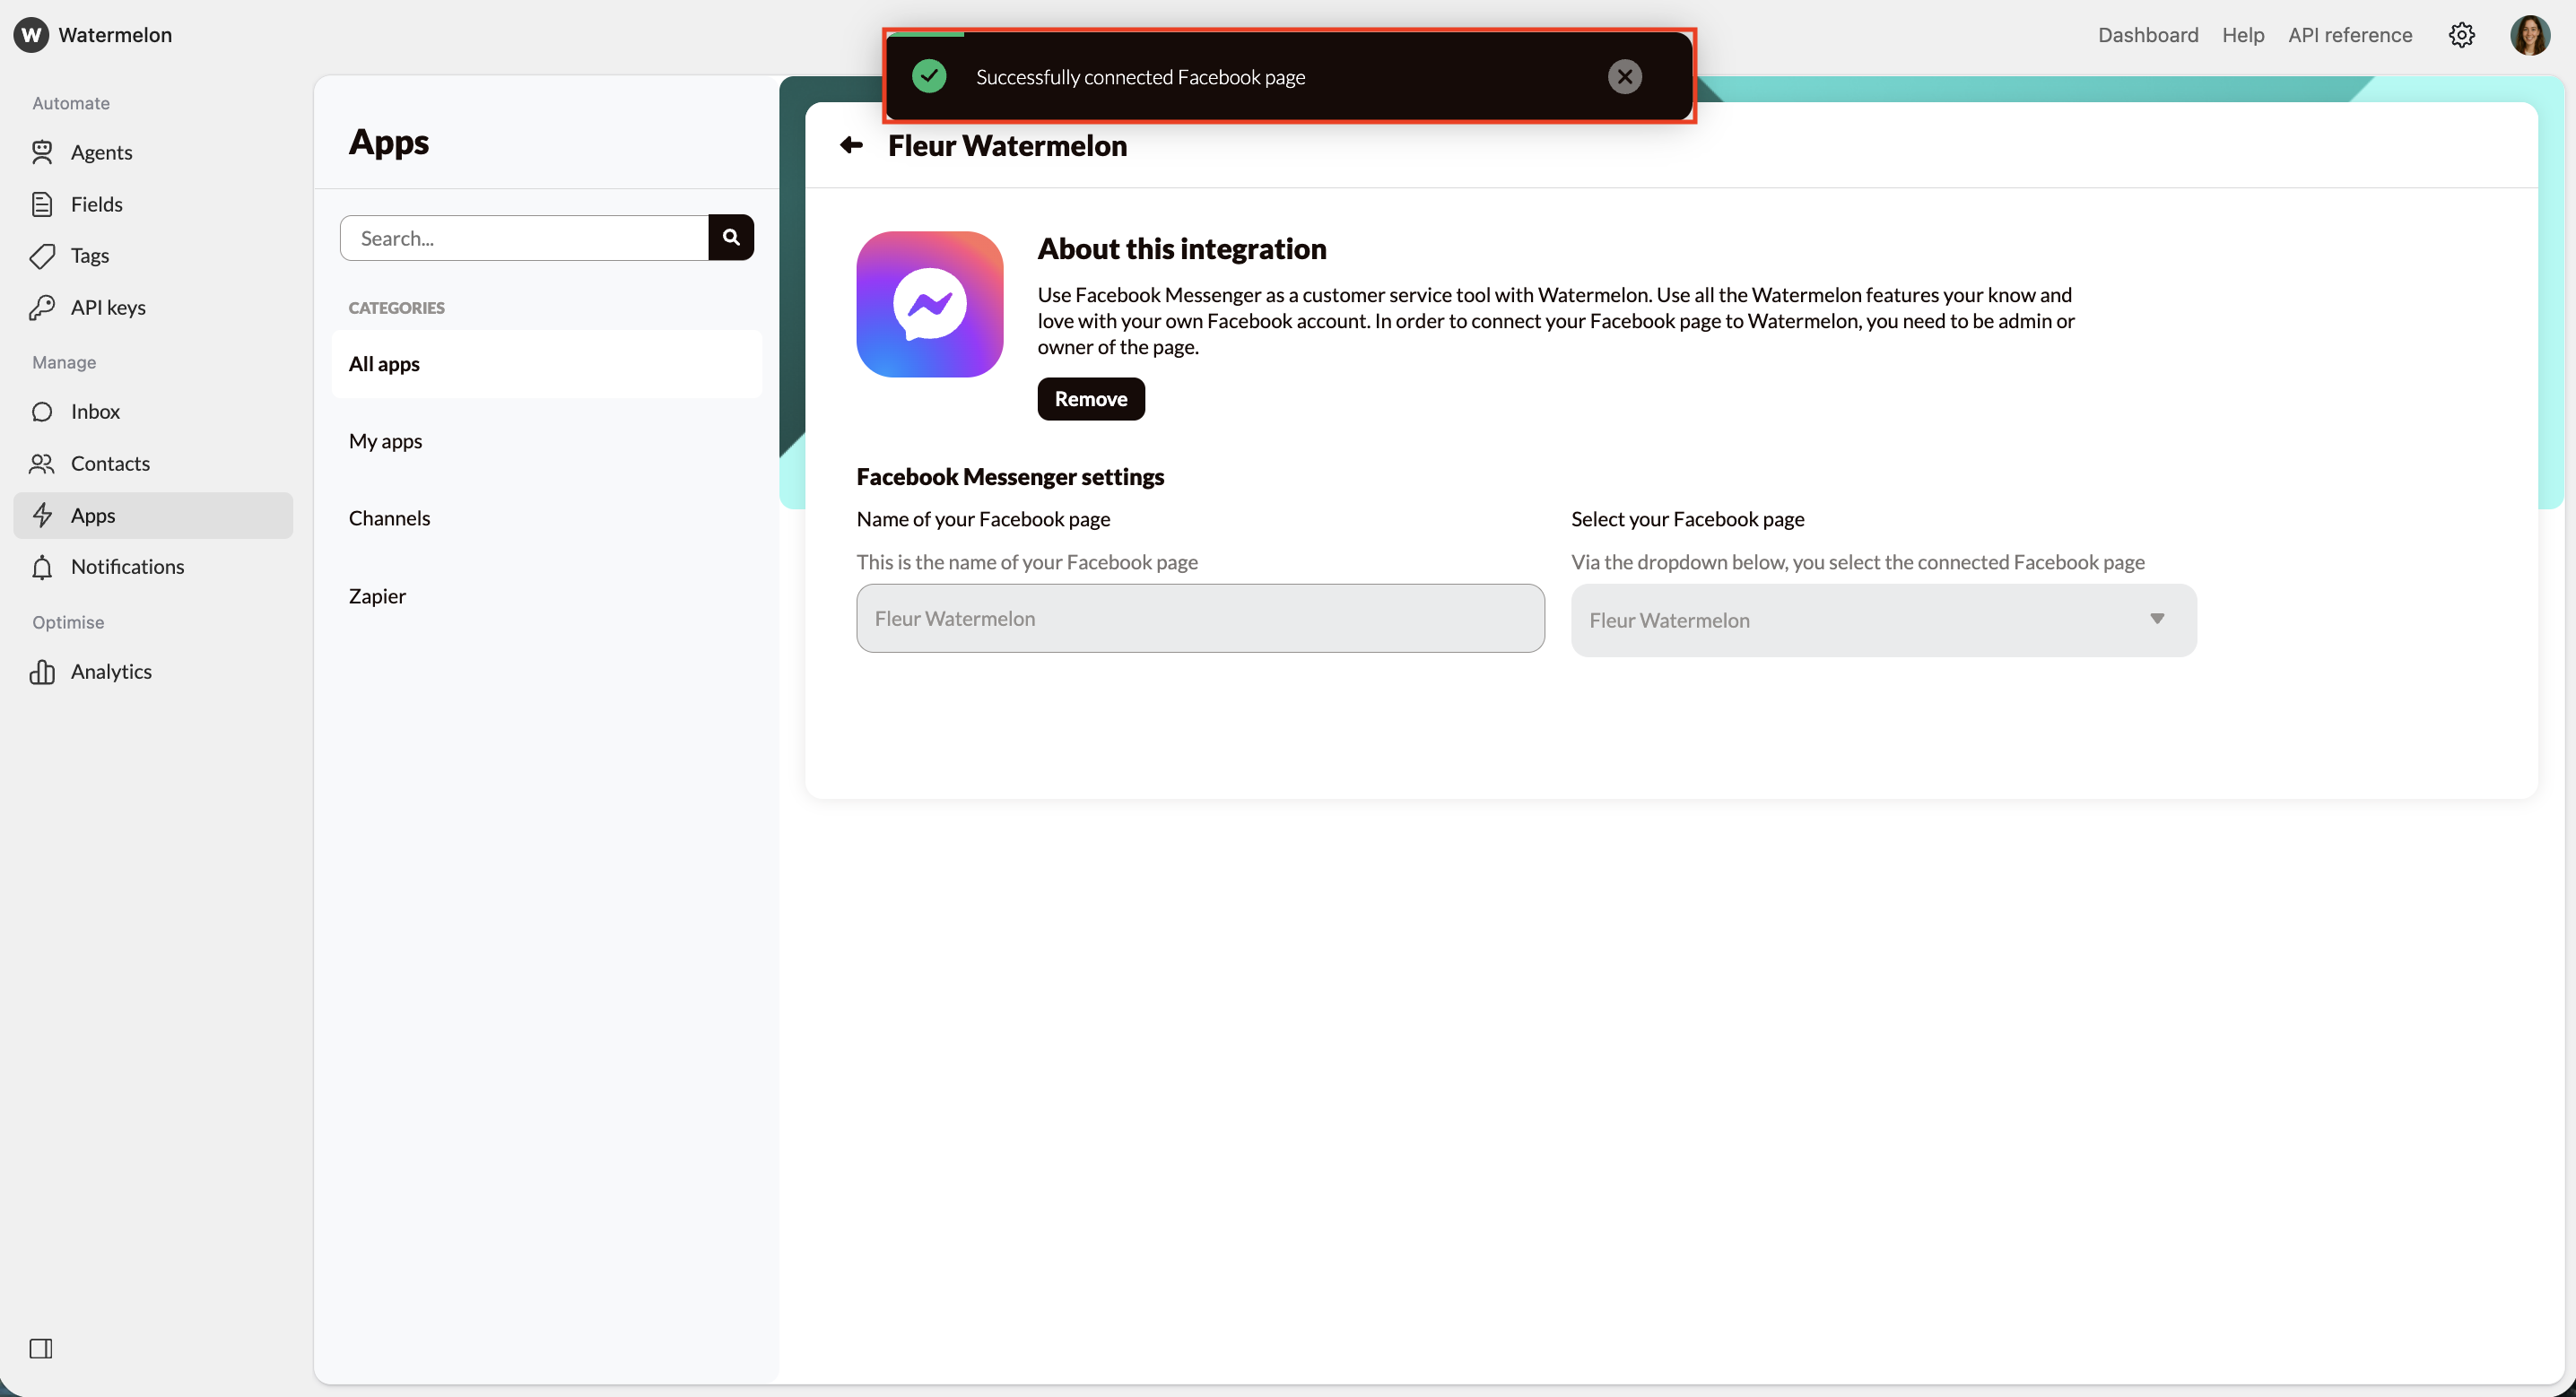The height and width of the screenshot is (1397, 2576).
Task: Open the user avatar menu
Action: point(2529,35)
